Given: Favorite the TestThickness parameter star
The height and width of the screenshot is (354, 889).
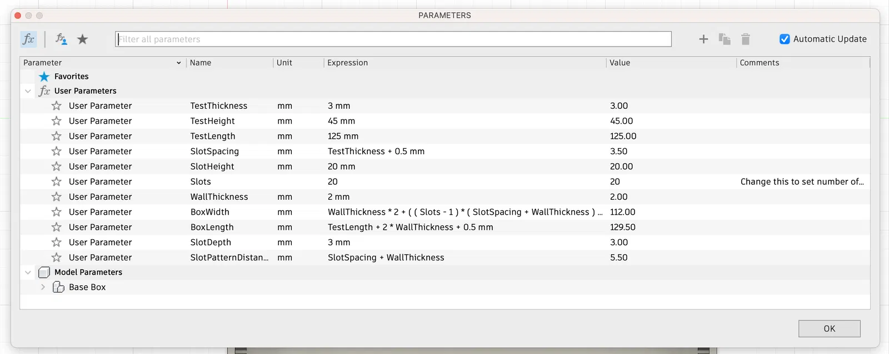Looking at the screenshot, I should (57, 105).
